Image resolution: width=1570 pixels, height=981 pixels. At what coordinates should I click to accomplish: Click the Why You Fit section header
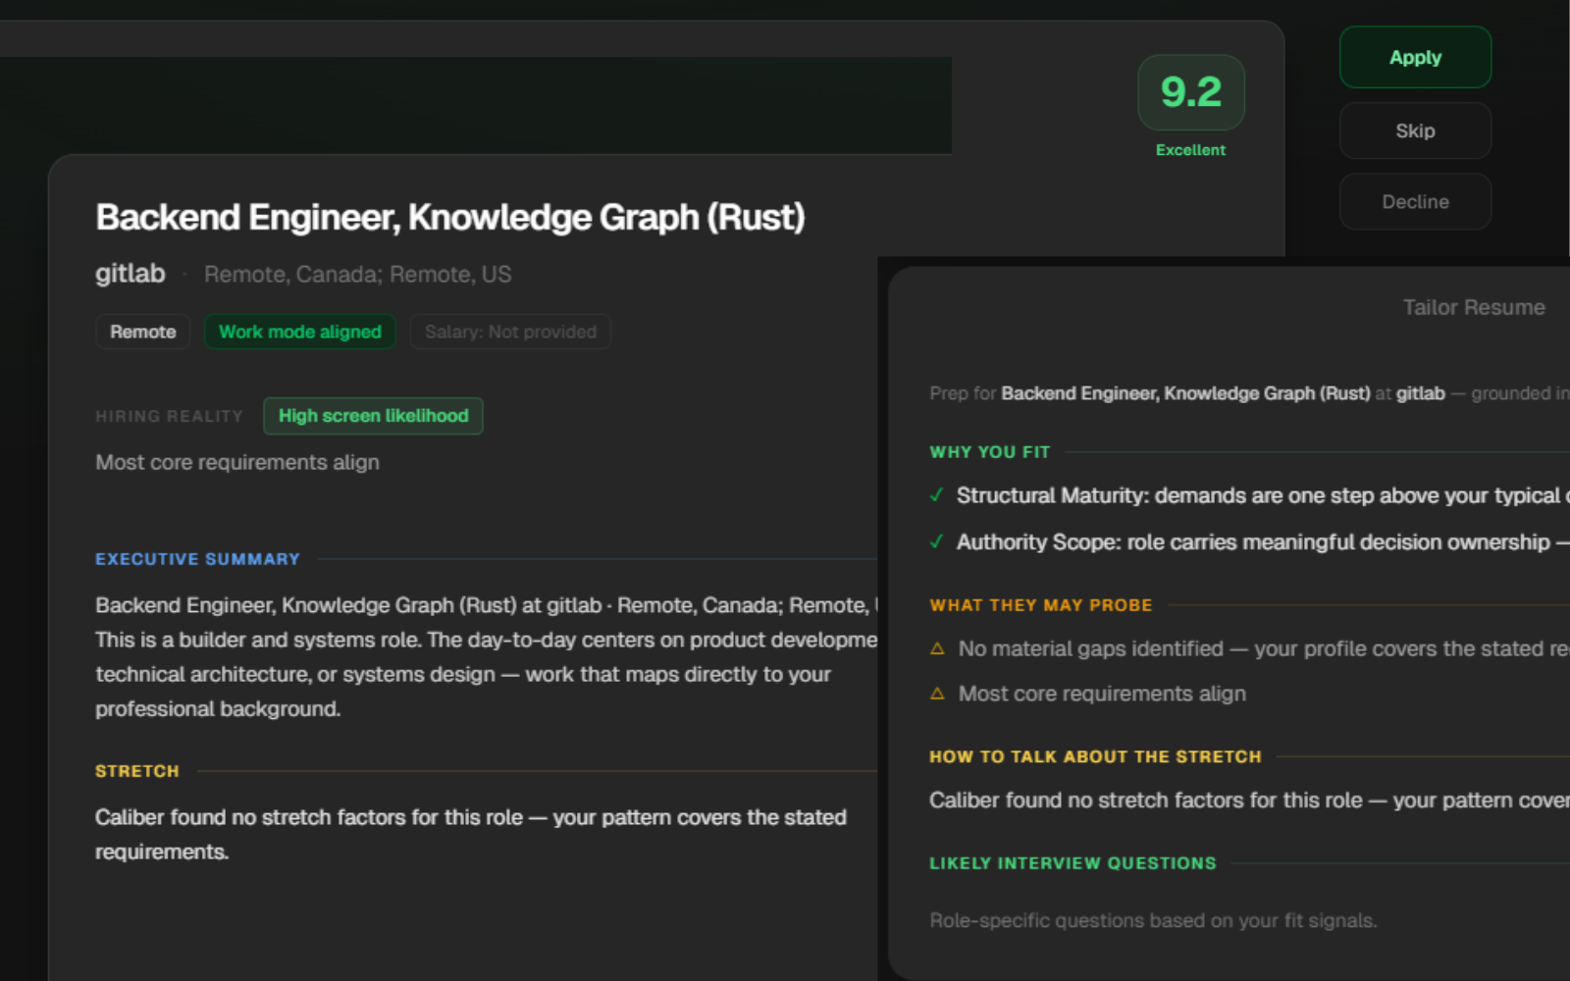pyautogui.click(x=989, y=452)
